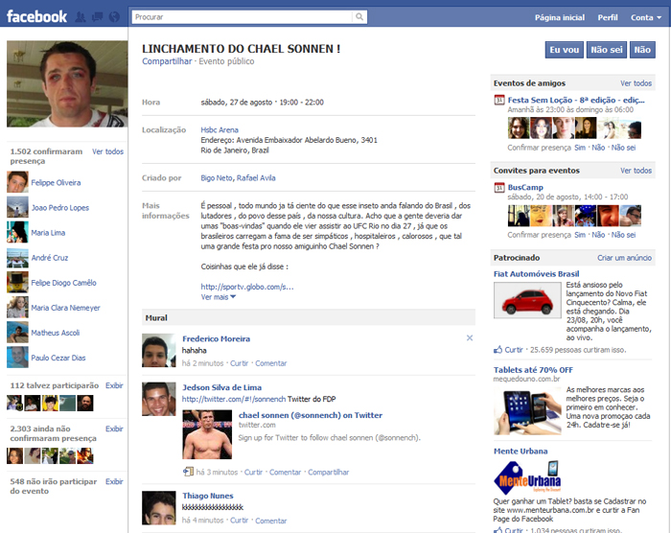Open messages icon in top bar
Image resolution: width=671 pixels, height=533 pixels.
point(98,17)
